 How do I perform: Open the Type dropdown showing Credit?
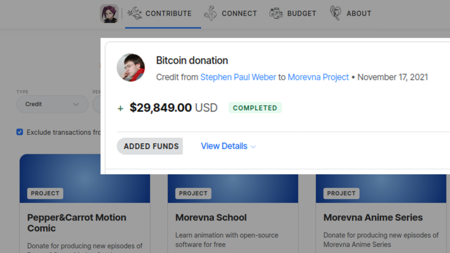click(52, 104)
